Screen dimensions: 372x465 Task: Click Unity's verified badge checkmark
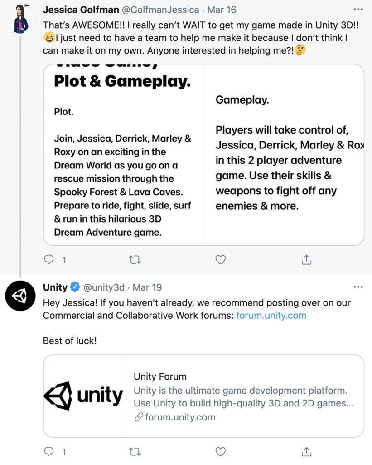75,287
